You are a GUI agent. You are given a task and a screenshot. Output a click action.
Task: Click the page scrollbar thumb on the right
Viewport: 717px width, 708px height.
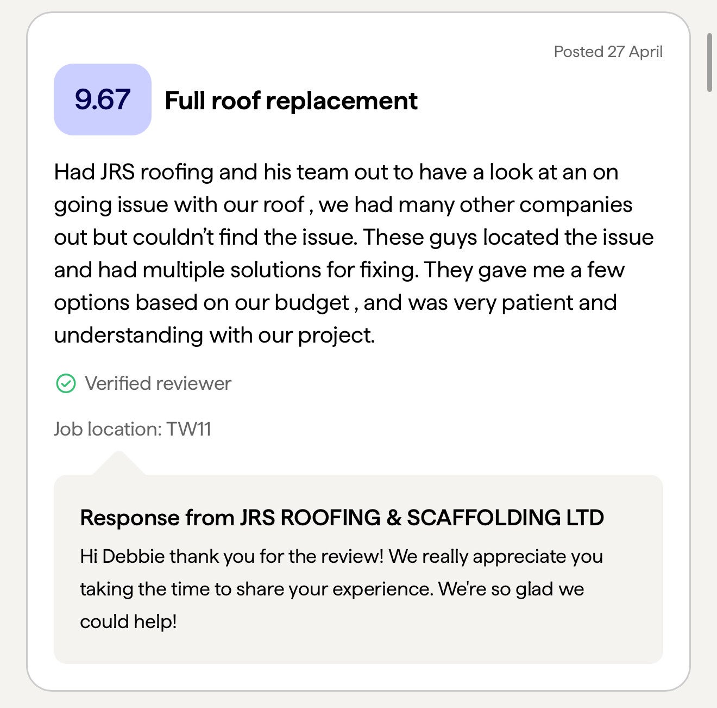(x=709, y=63)
